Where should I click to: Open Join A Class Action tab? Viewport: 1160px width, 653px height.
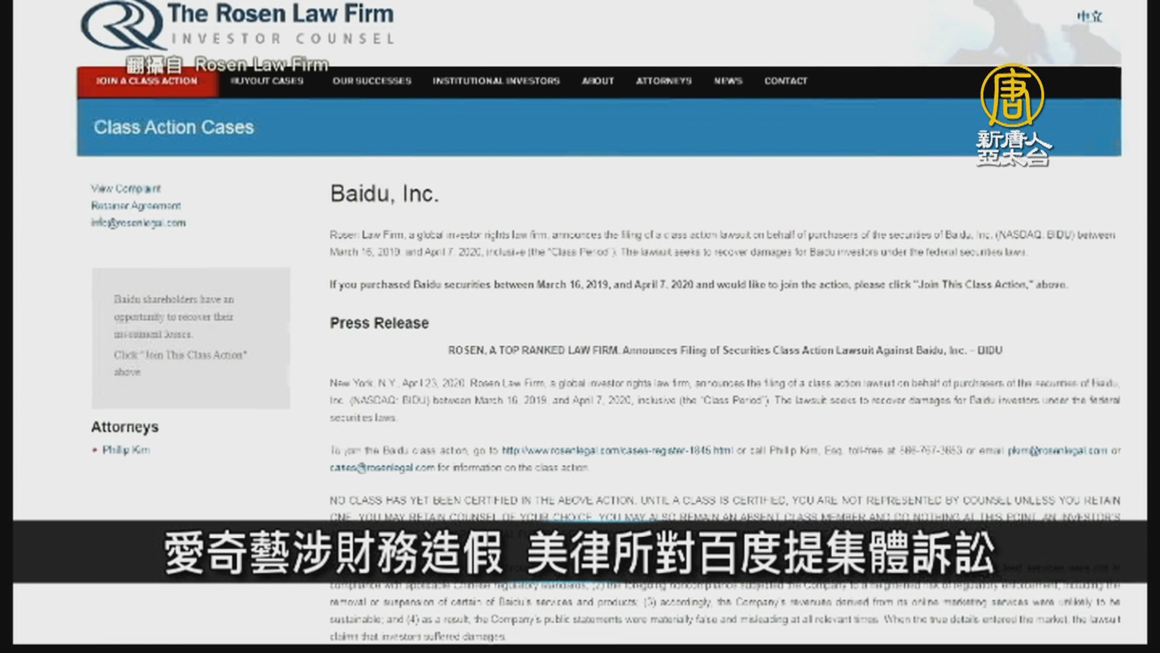click(147, 81)
